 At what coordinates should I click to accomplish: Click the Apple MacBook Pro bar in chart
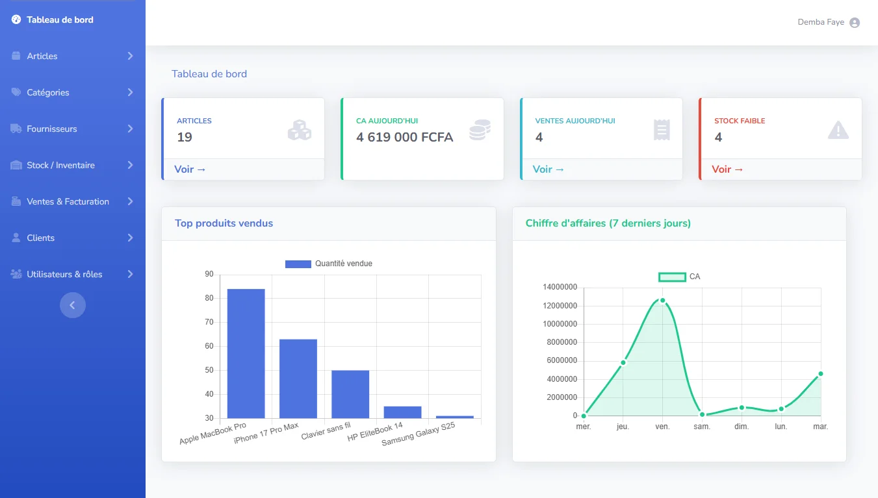click(x=246, y=354)
